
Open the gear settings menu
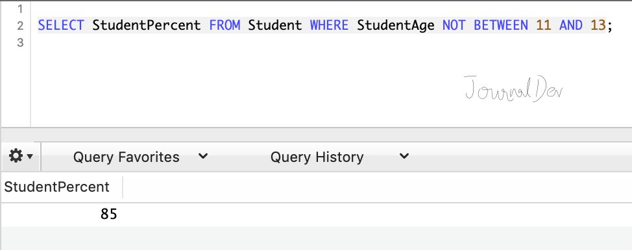(16, 155)
